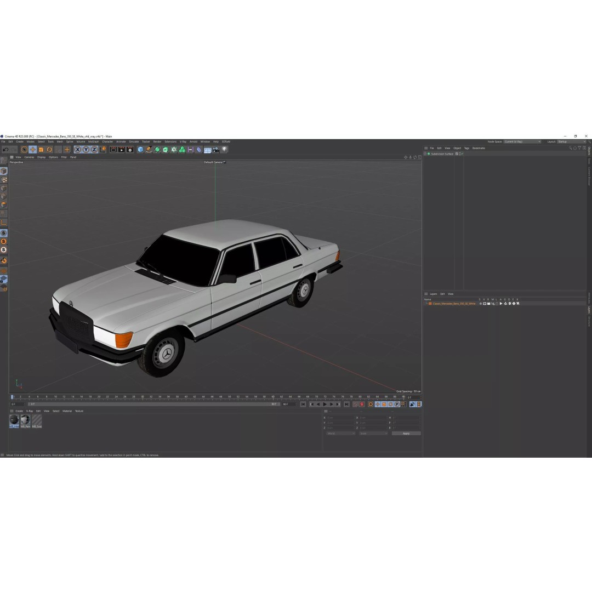Click the Record Active Objects button
This screenshot has height=592, width=592.
coord(355,405)
